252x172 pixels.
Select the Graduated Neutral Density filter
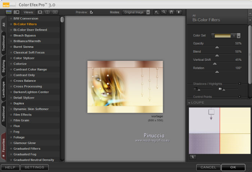(33, 160)
